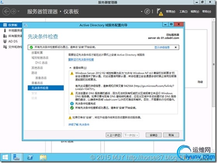Select 仪表板 in the left sidebar
The width and height of the screenshot is (217, 163).
coord(11,25)
